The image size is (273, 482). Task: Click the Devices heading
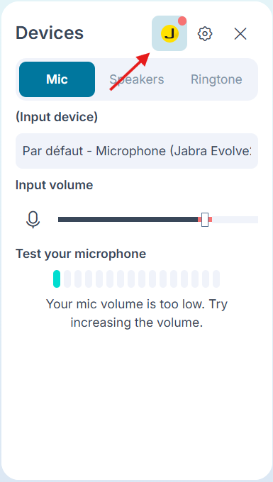pos(50,33)
